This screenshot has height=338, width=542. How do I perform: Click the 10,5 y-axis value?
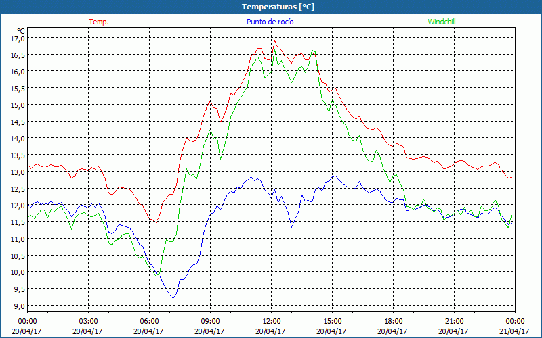18,256
